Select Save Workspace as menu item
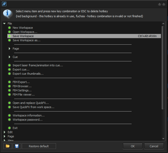 click(x=26, y=40)
